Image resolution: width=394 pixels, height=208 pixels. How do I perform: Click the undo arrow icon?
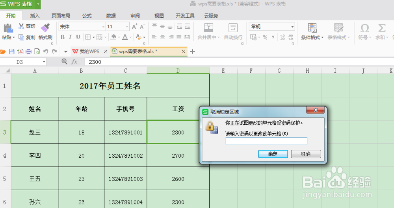pos(45,52)
